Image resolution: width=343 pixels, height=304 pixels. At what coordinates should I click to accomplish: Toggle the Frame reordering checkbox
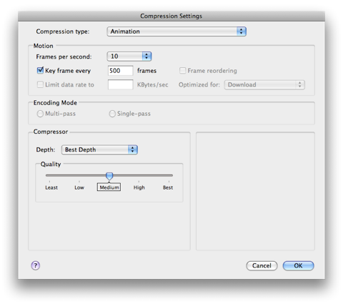[182, 71]
